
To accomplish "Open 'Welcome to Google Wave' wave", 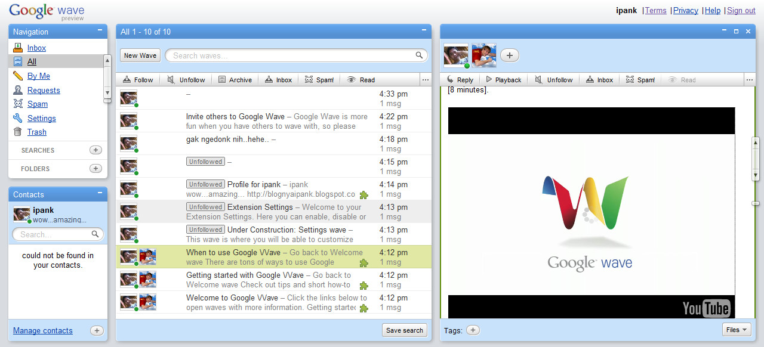I will (273, 302).
